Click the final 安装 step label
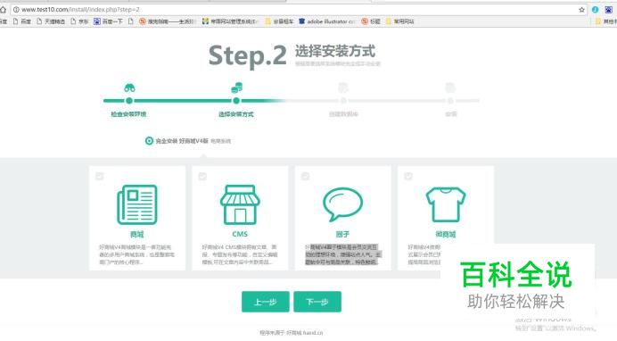 coord(451,114)
